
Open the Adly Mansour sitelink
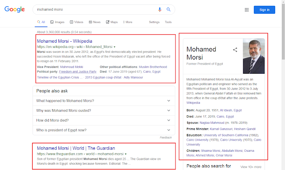pos(133,77)
